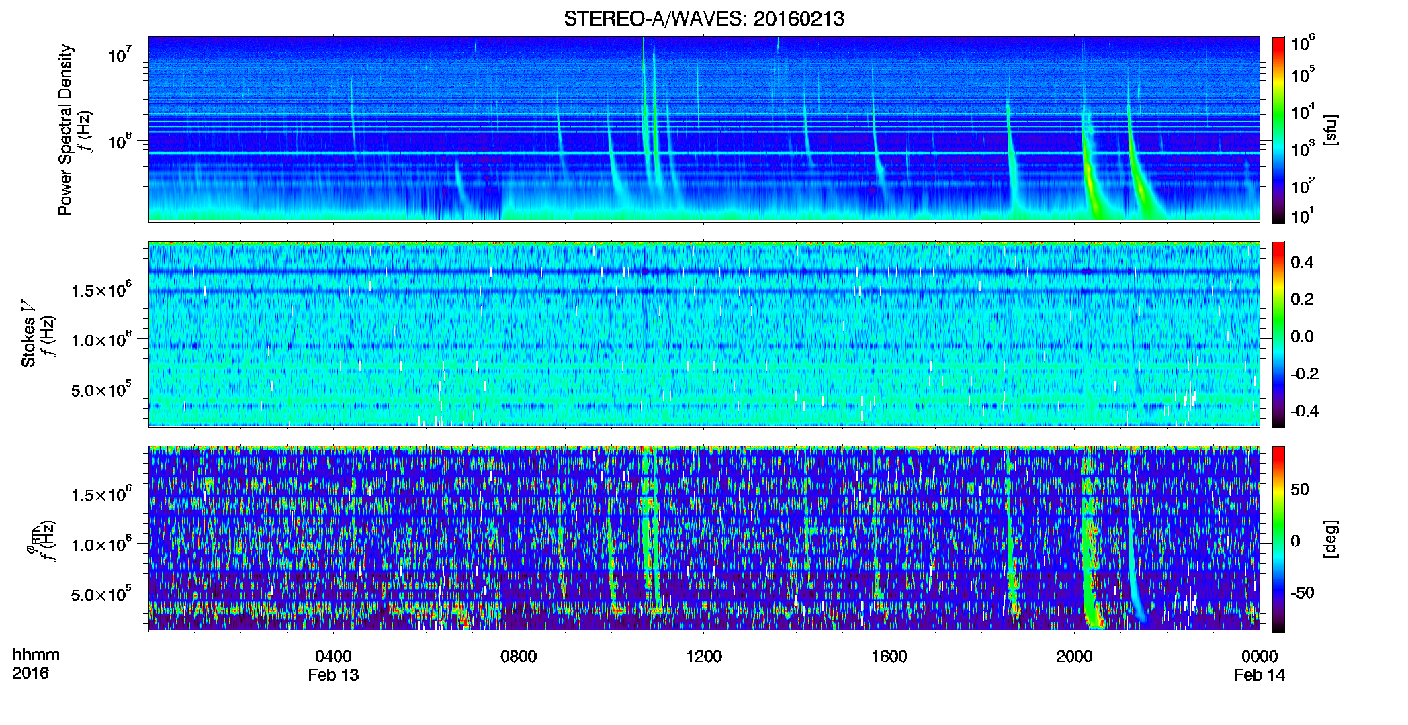This screenshot has width=1408, height=725.
Task: Select the [sfu] color bar unit label
Action: [1331, 130]
